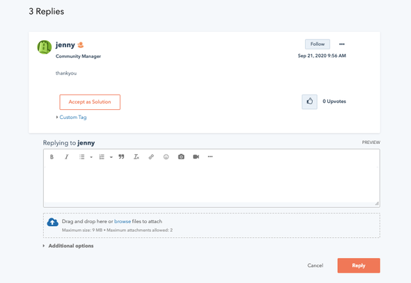This screenshot has height=283, width=411.
Task: Accept jenny's reply as solution
Action: [x=90, y=102]
